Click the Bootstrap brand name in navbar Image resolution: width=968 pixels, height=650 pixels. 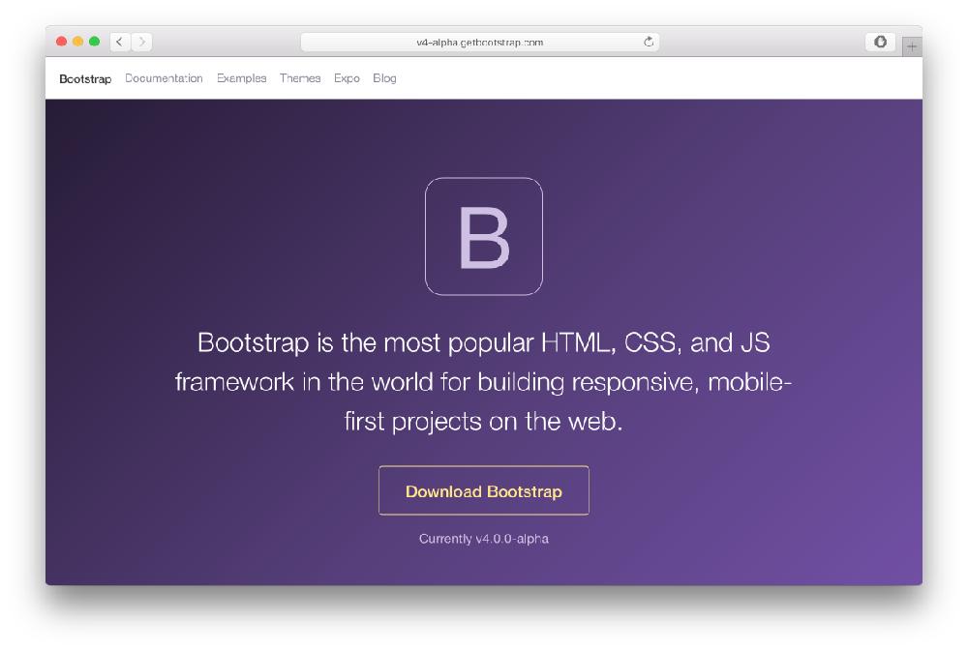85,78
